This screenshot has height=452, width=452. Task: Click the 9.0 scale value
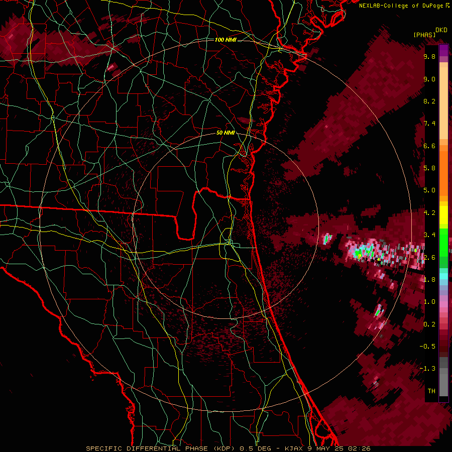429,79
